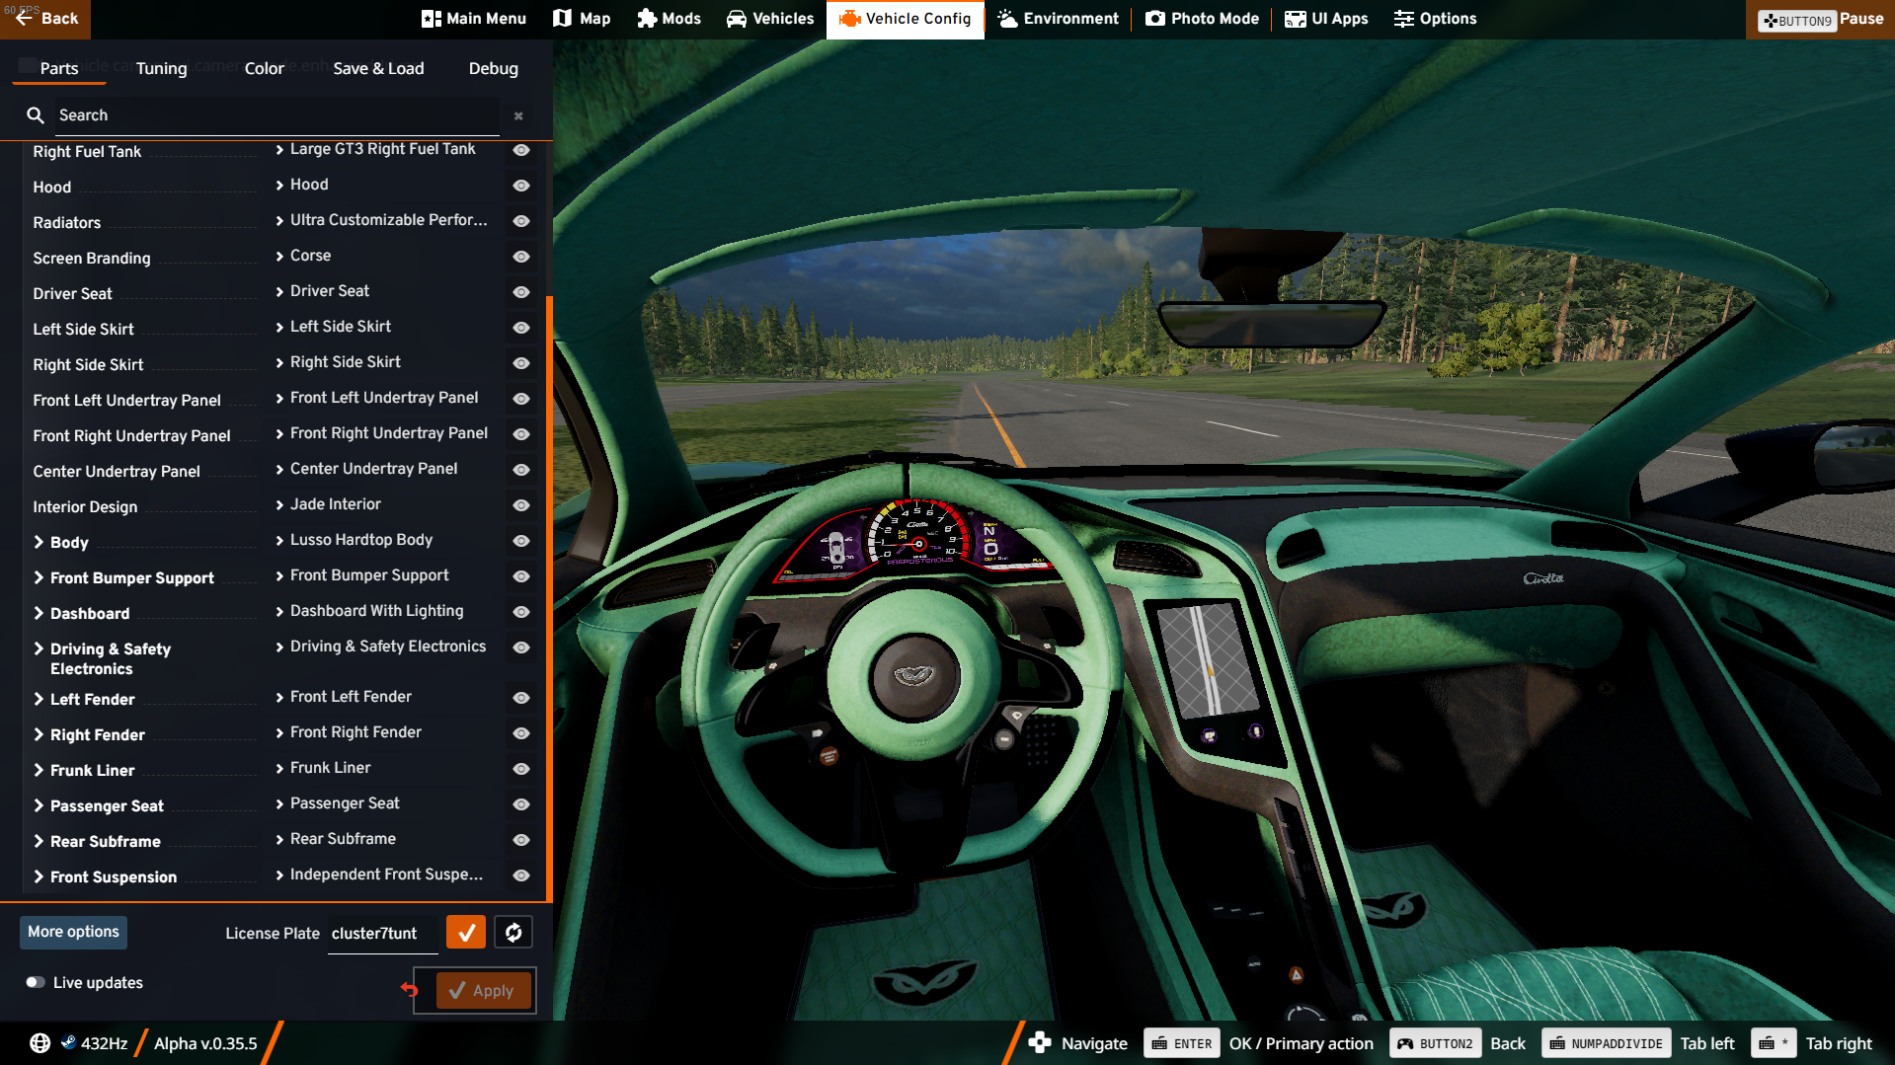1895x1065 pixels.
Task: Click the ENTER key hint icon
Action: (1182, 1043)
